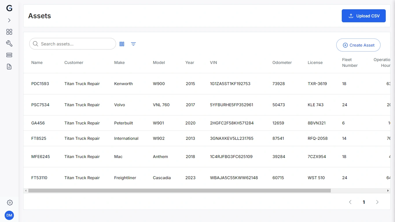This screenshot has width=395, height=222.
Task: Click Anthem model cell
Action: 160,157
